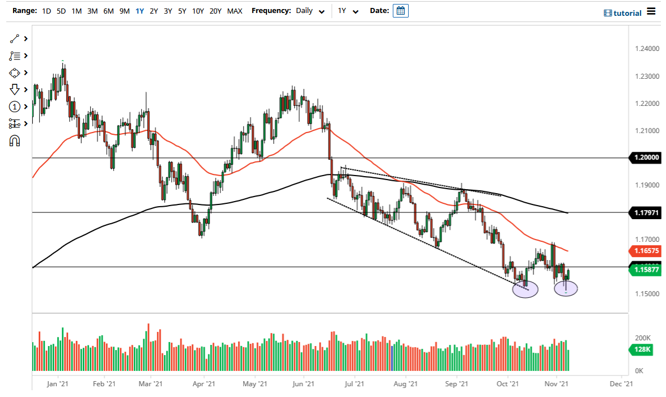Select the trend line drawing tool
Image resolution: width=666 pixels, height=397 pixels.
click(x=14, y=38)
